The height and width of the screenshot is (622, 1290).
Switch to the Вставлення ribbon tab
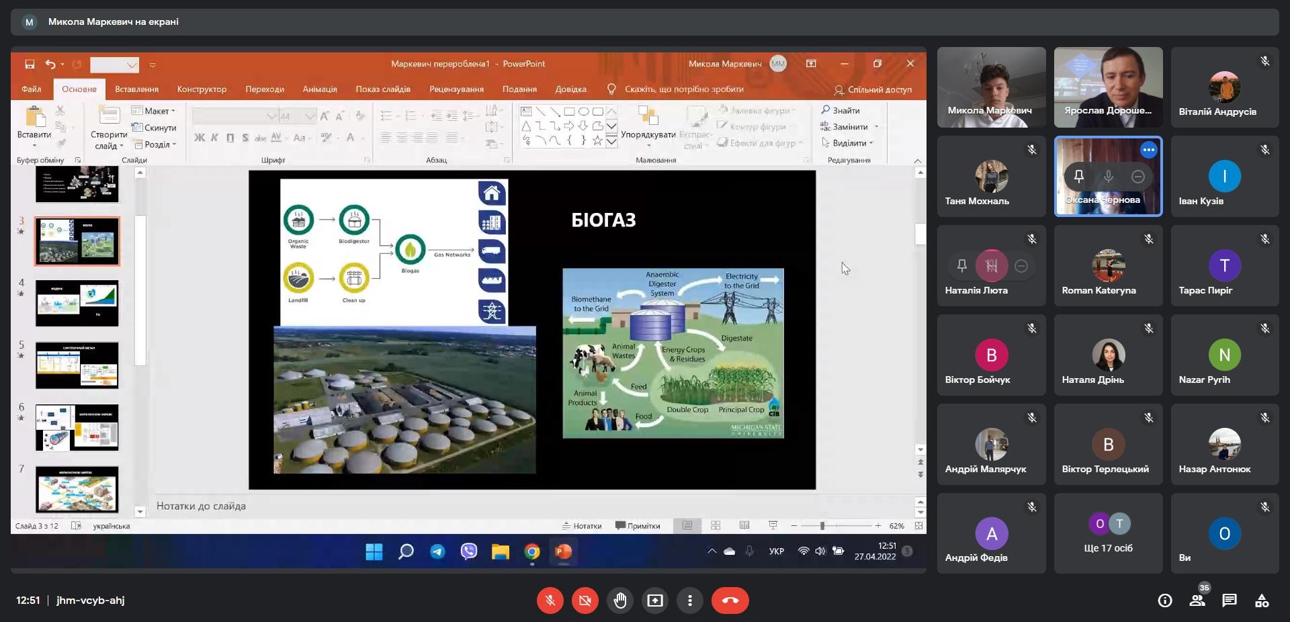pyautogui.click(x=136, y=89)
